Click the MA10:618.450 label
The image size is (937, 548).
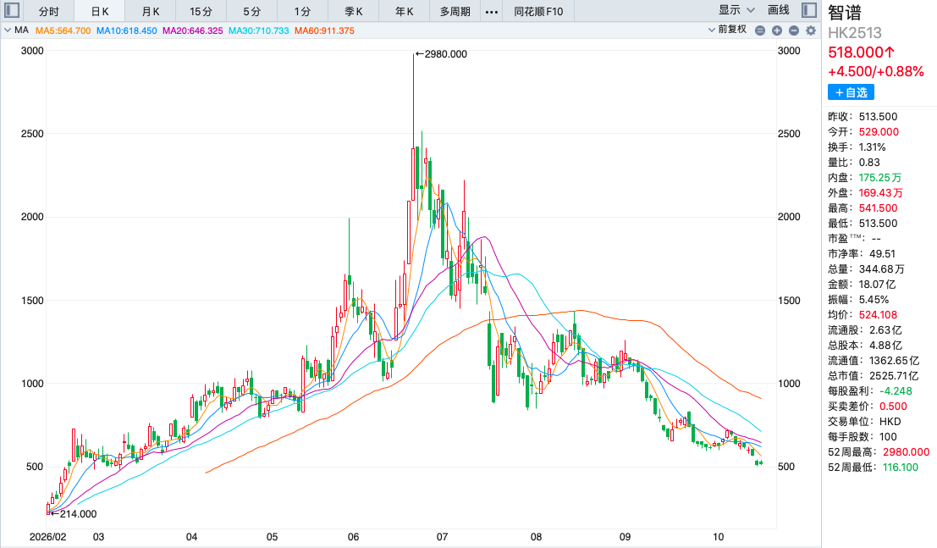(127, 30)
